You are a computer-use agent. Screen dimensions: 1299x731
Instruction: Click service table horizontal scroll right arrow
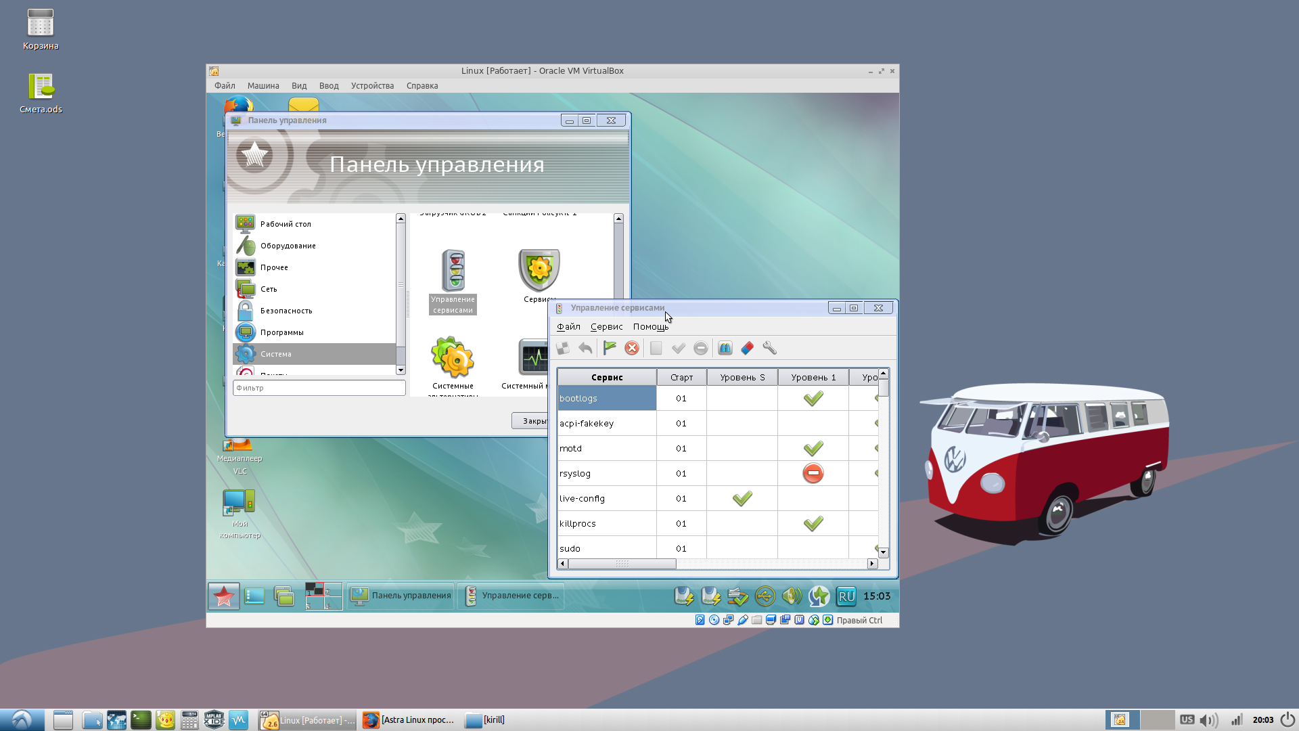872,564
